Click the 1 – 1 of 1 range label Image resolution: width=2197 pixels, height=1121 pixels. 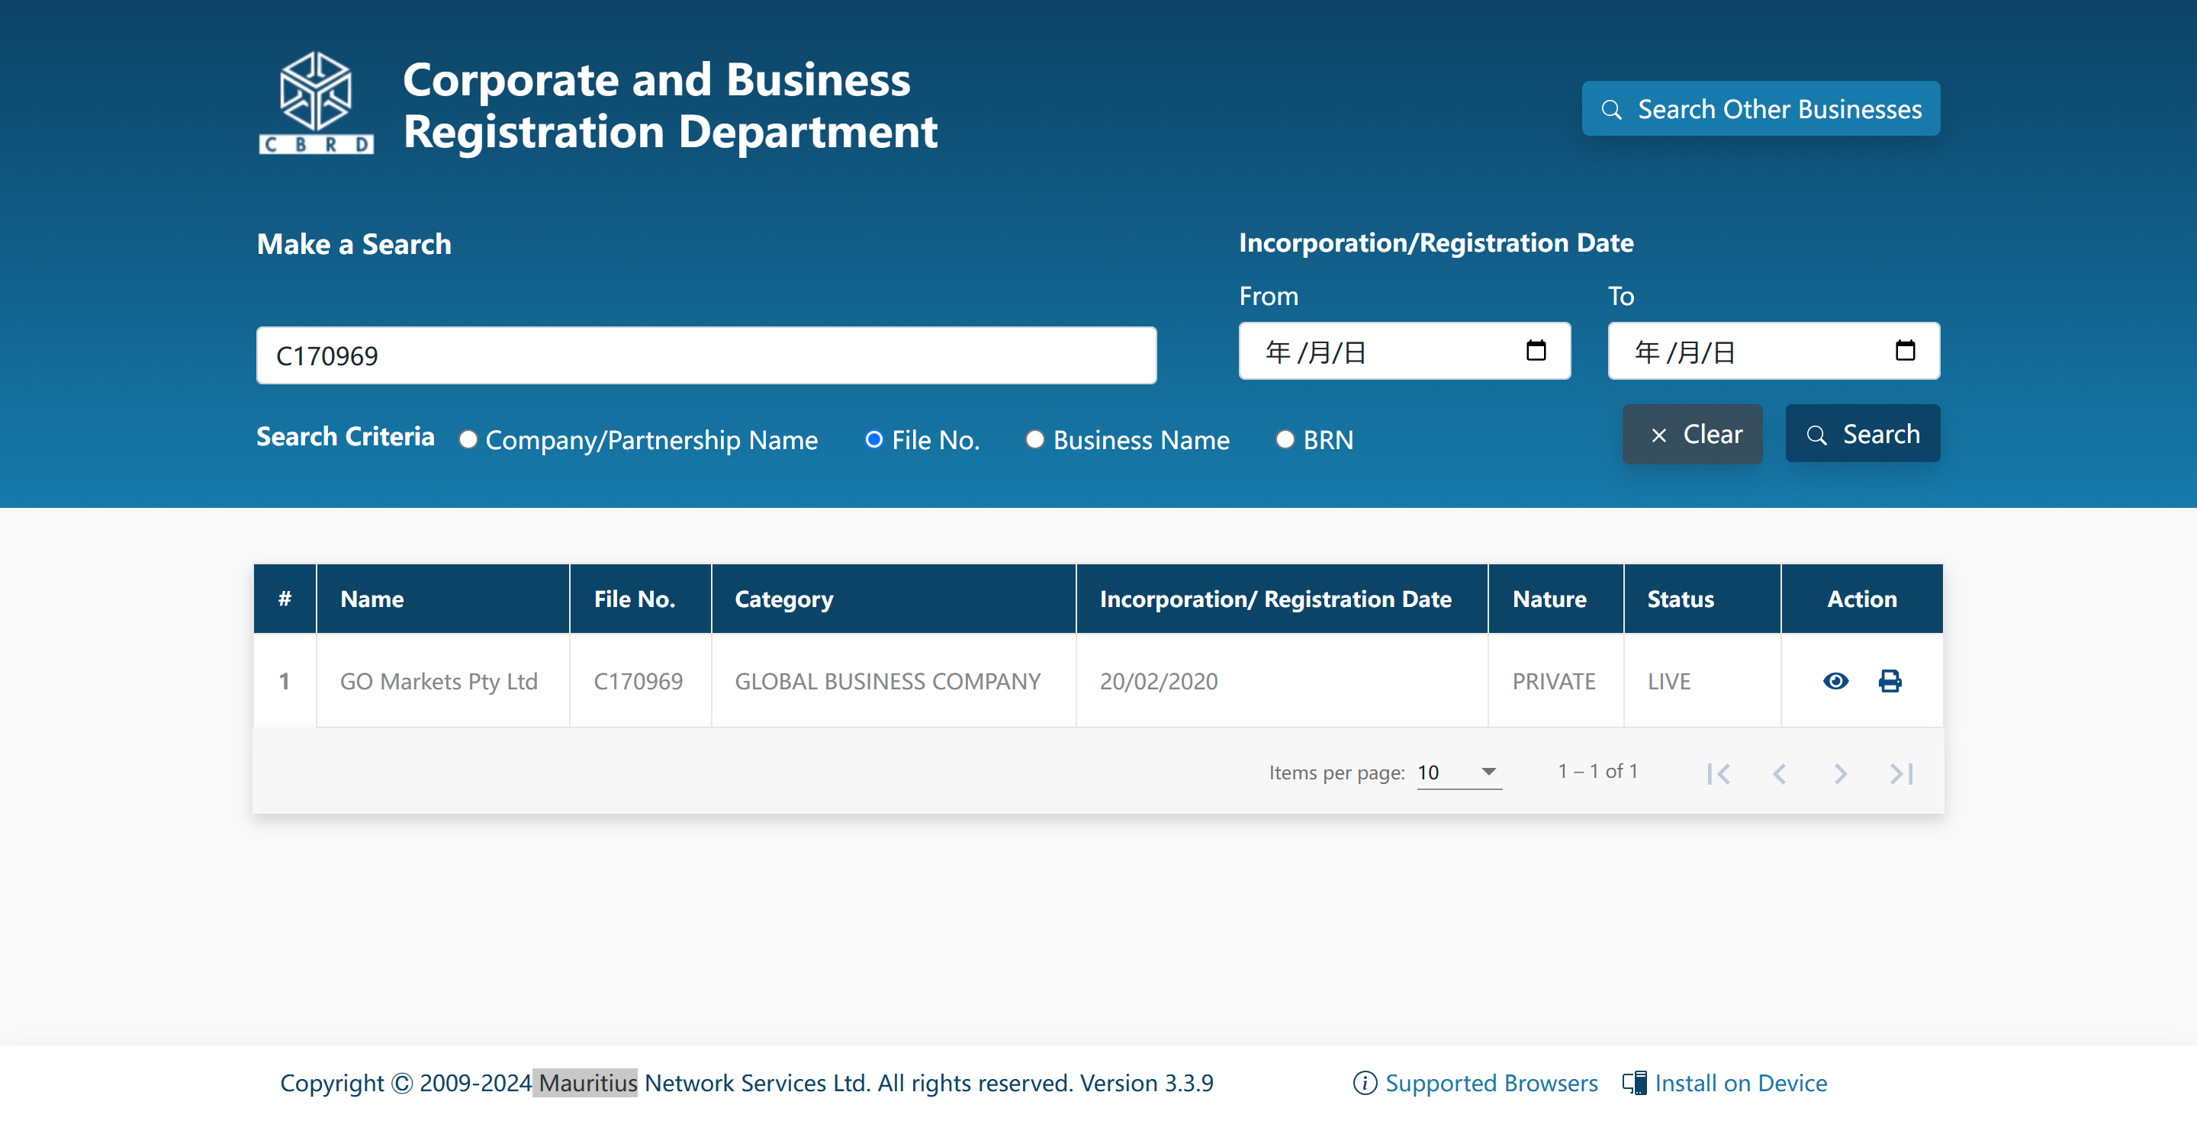point(1597,771)
